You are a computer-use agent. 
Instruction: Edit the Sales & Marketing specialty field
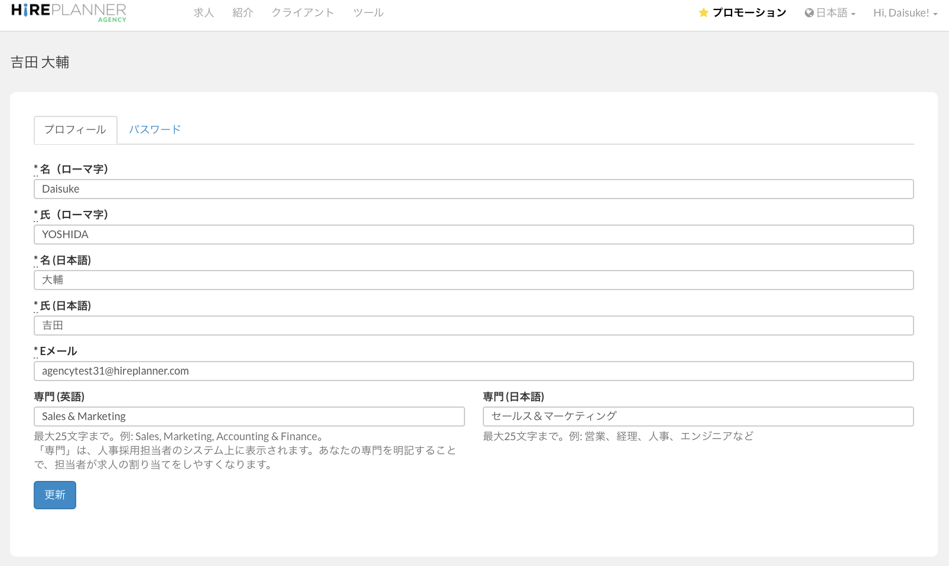pyautogui.click(x=249, y=417)
